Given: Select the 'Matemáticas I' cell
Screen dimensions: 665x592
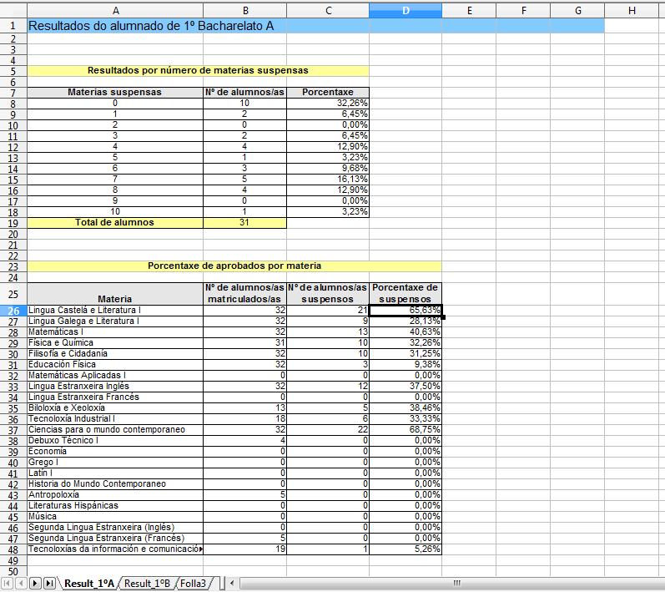Looking at the screenshot, I should (x=115, y=331).
